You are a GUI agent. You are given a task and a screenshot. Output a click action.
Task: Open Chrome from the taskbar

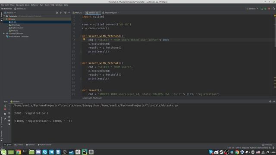click(x=18, y=152)
